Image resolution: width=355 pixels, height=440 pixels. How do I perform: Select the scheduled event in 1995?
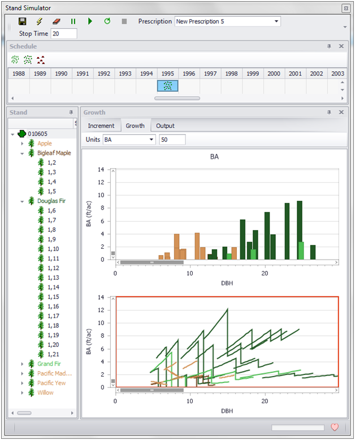point(168,86)
